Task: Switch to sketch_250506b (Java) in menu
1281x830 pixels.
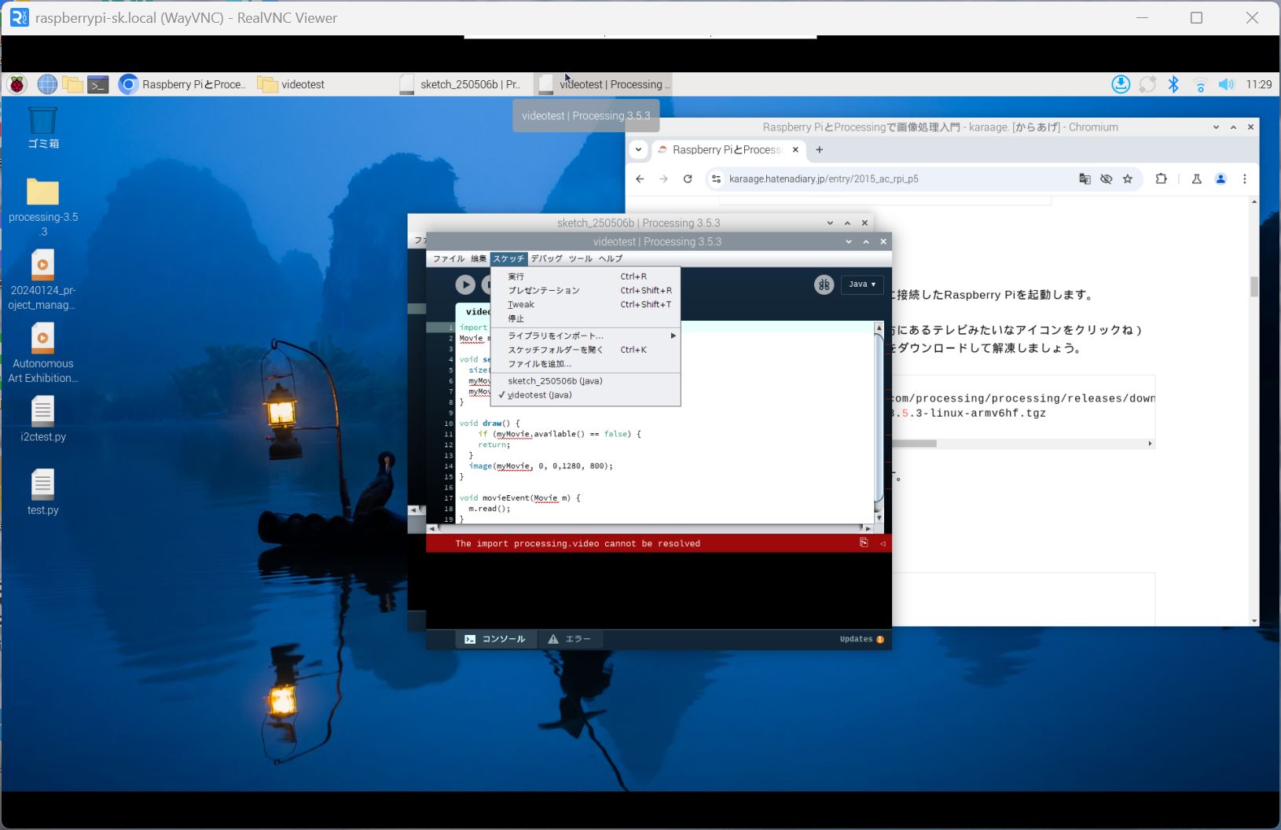Action: (x=555, y=381)
